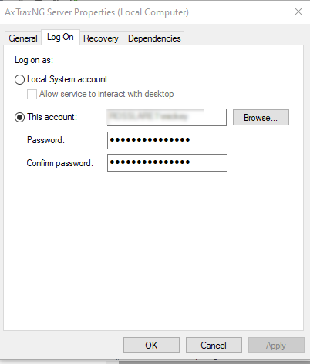Tick Allow service to interact with desktop
Viewport: 310px width, 364px height.
pos(32,94)
